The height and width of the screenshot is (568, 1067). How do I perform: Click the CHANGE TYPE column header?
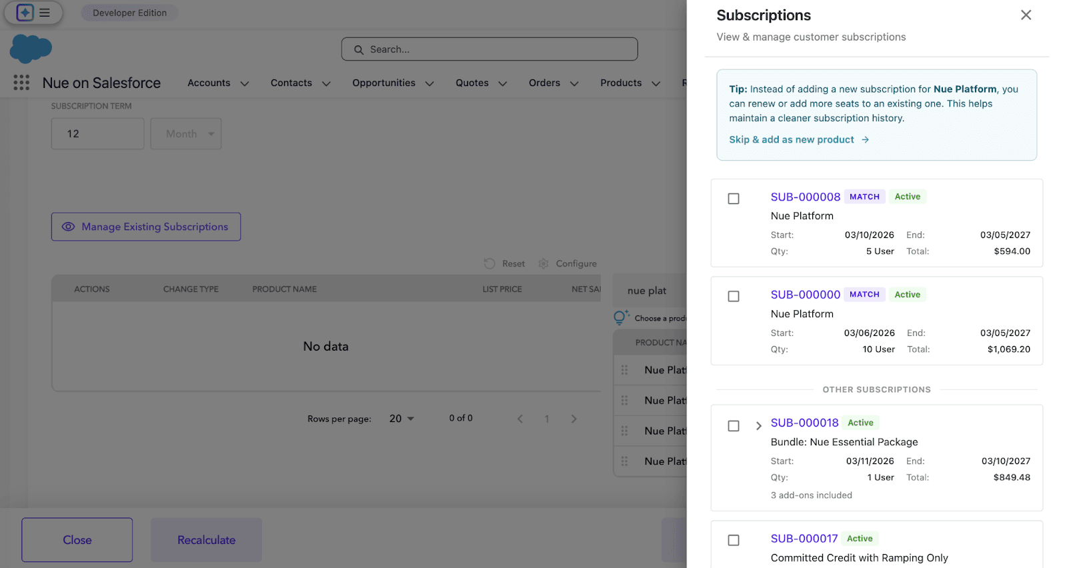[x=191, y=289]
